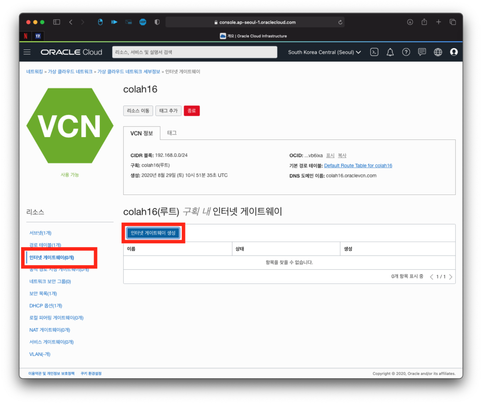
Task: Open the user profile avatar menu
Action: [x=454, y=52]
